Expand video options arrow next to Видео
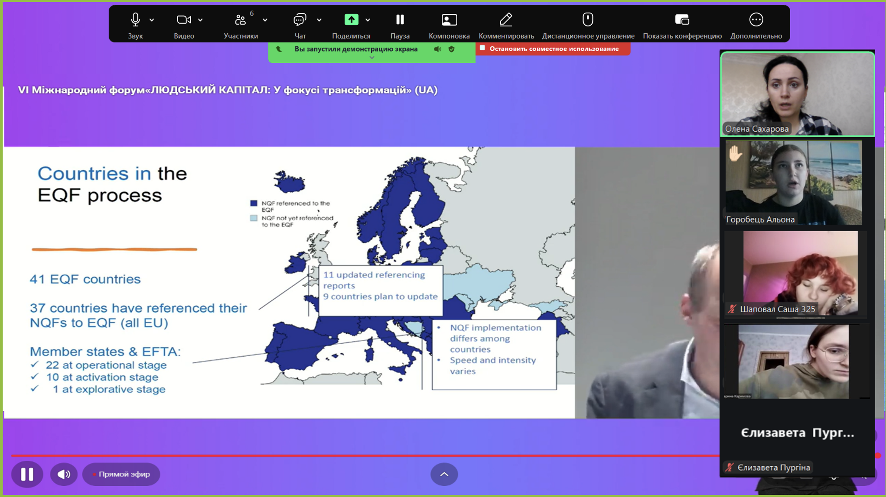The image size is (886, 497). pyautogui.click(x=201, y=20)
